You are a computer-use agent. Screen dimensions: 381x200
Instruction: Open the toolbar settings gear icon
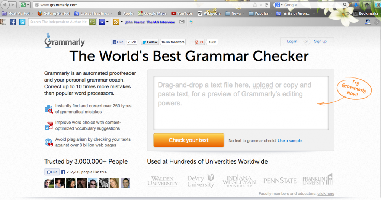pos(377,22)
